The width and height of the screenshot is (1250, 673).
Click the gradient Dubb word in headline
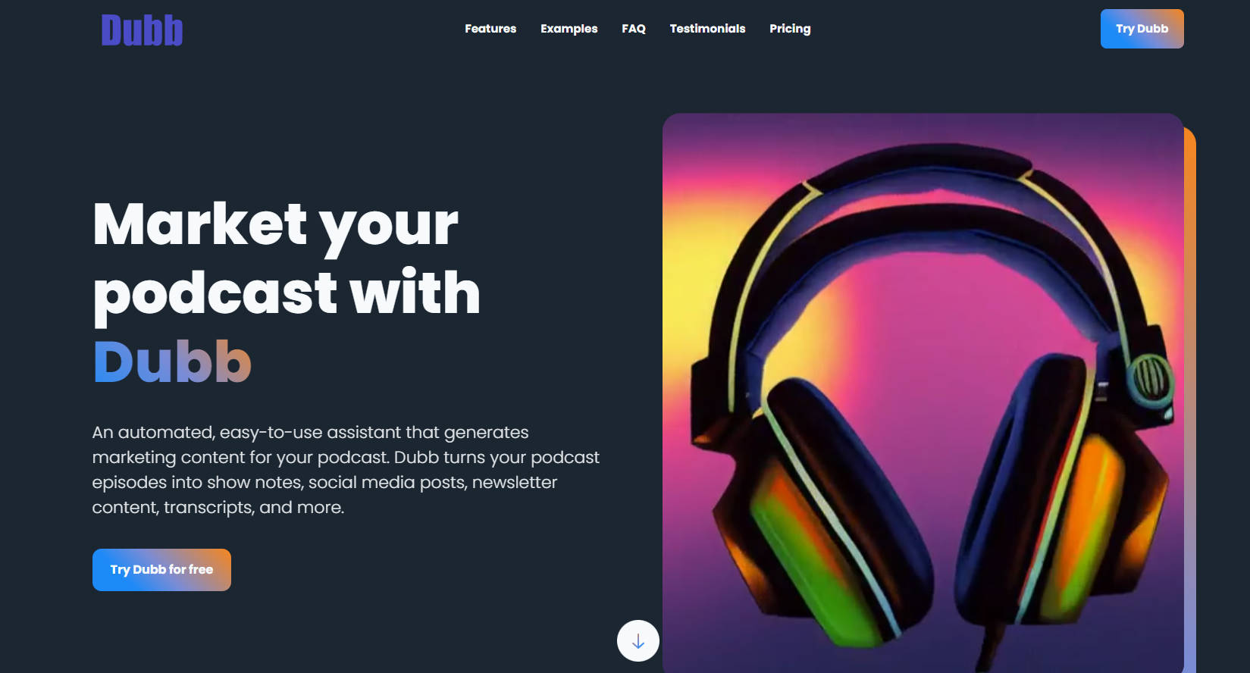coord(172,362)
